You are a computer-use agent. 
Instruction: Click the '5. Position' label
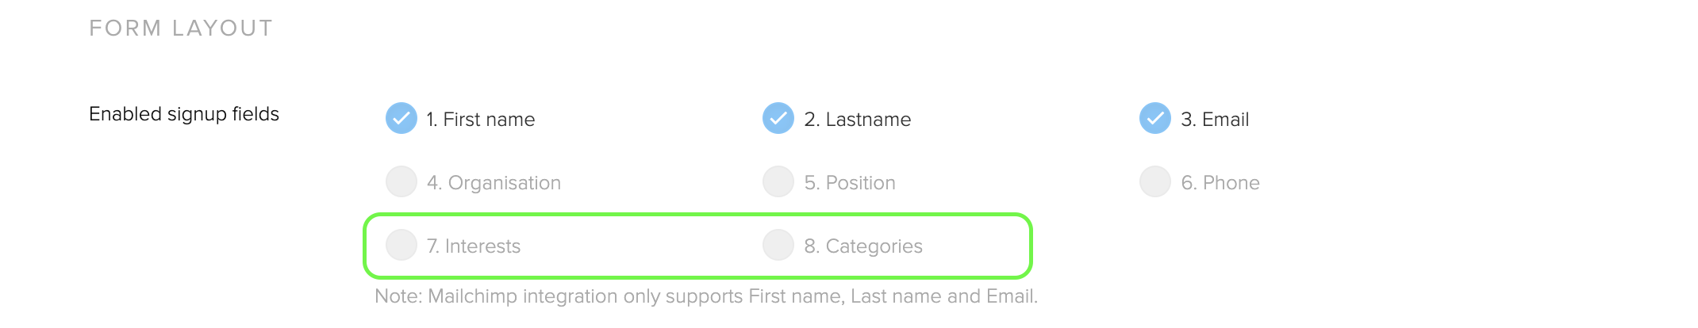coord(850,183)
